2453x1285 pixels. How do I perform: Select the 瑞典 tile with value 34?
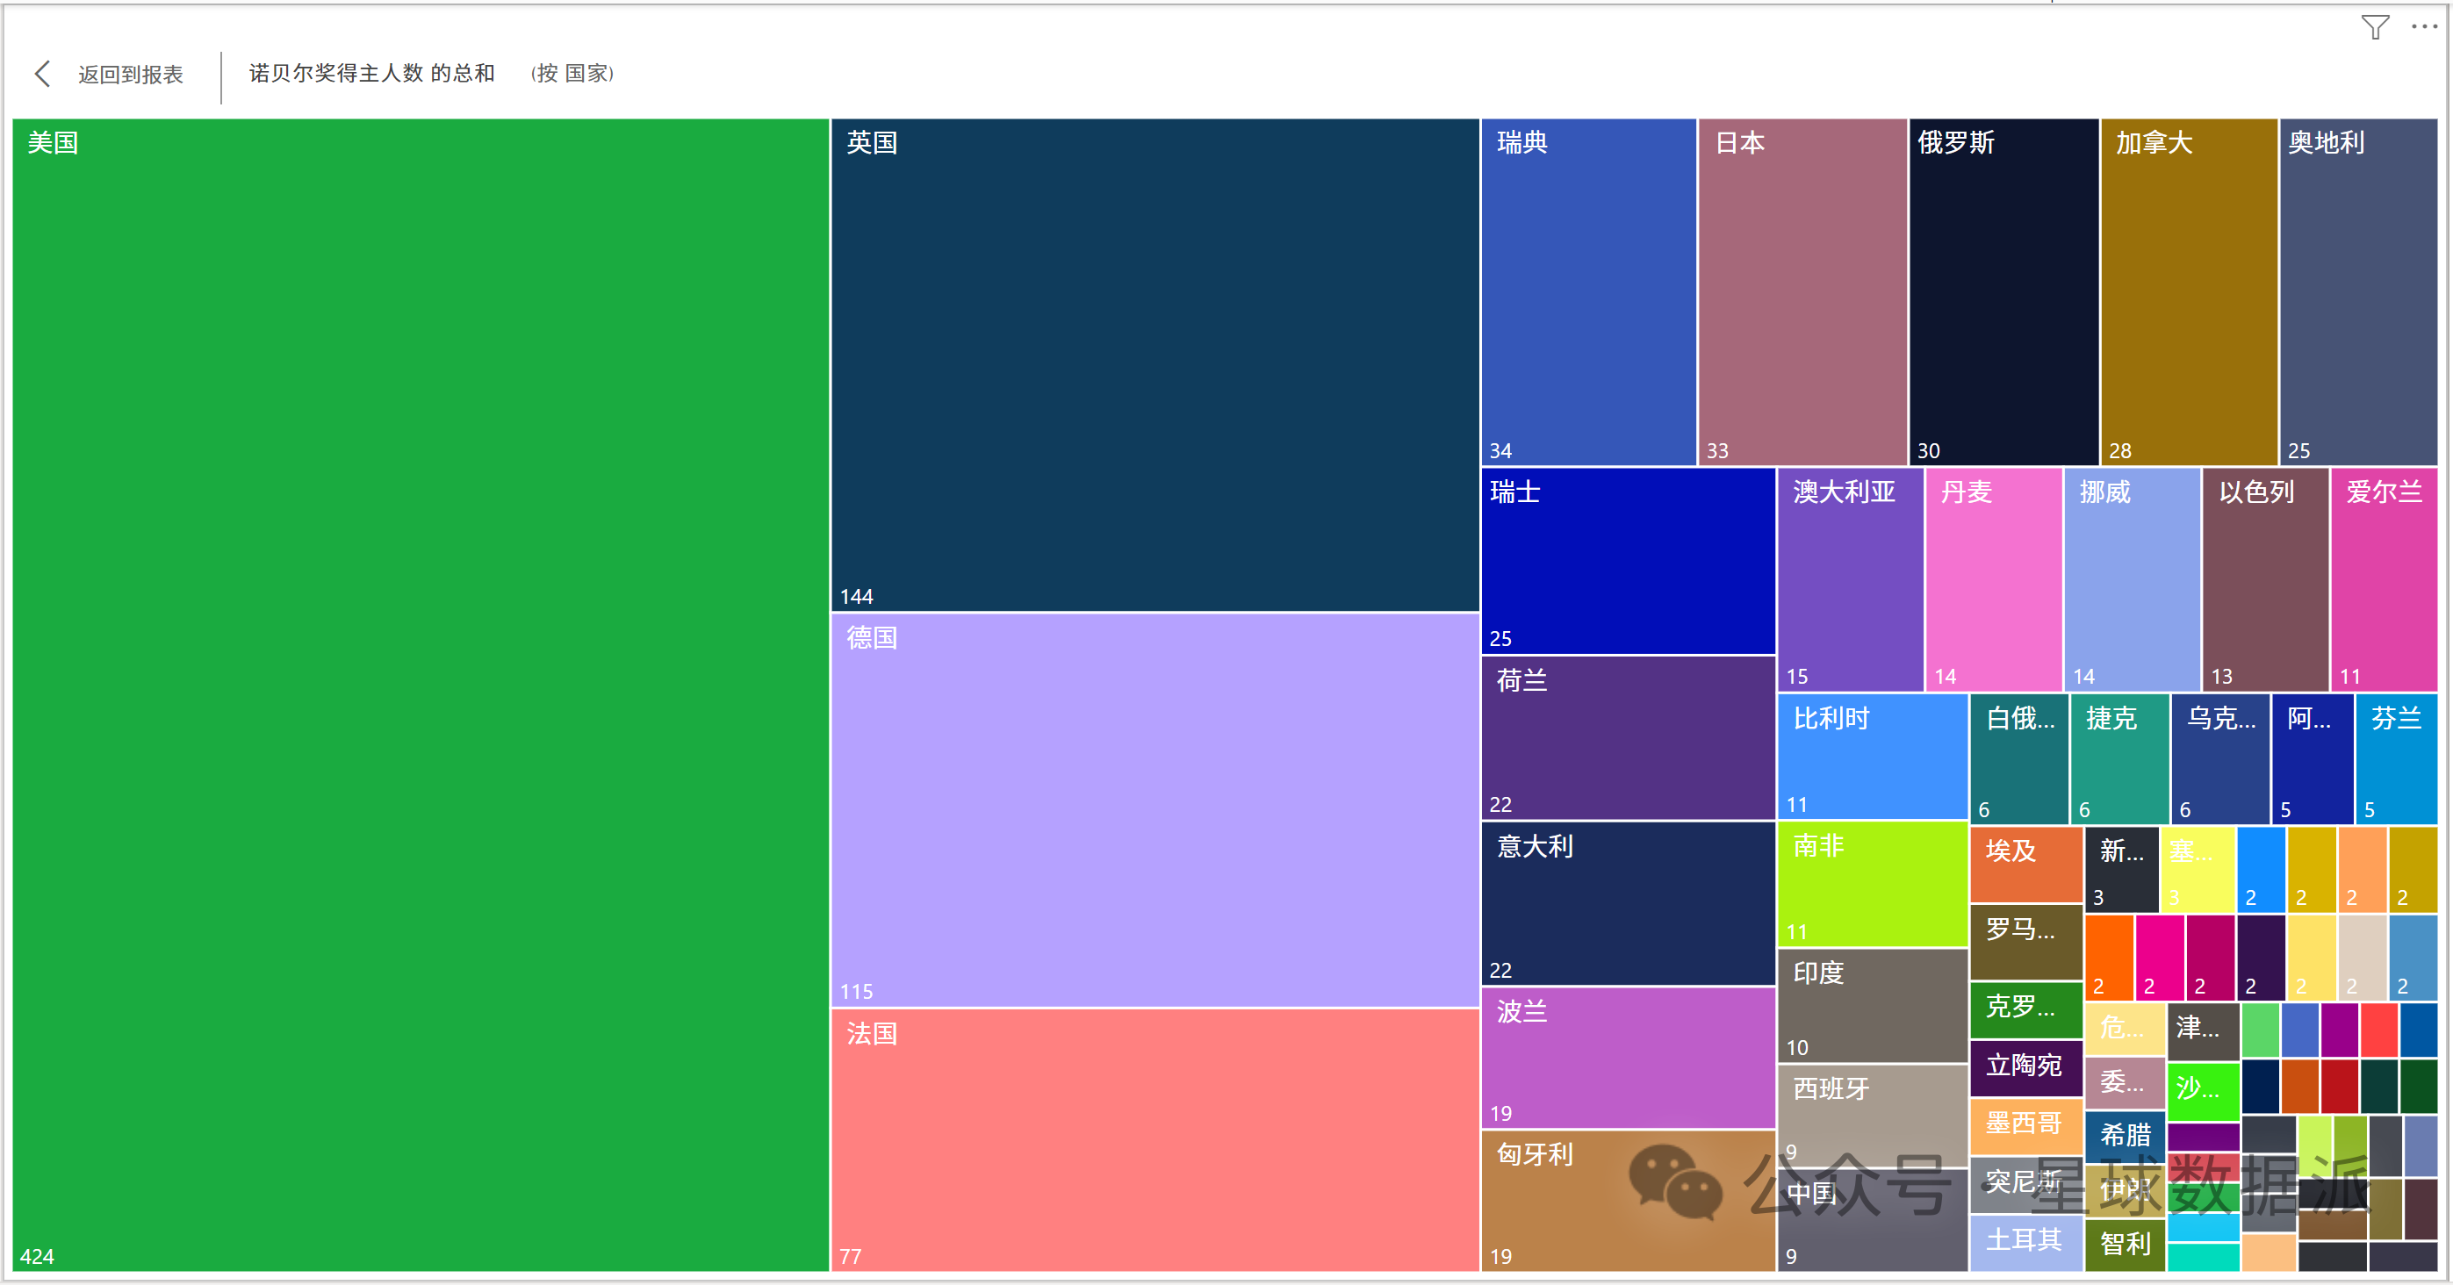[1587, 291]
